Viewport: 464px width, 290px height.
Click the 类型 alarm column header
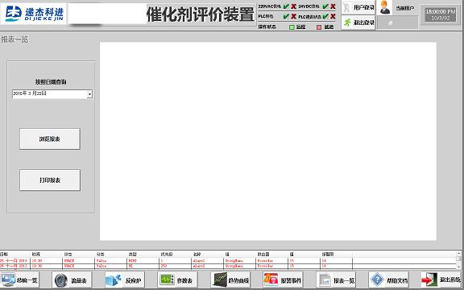132,254
